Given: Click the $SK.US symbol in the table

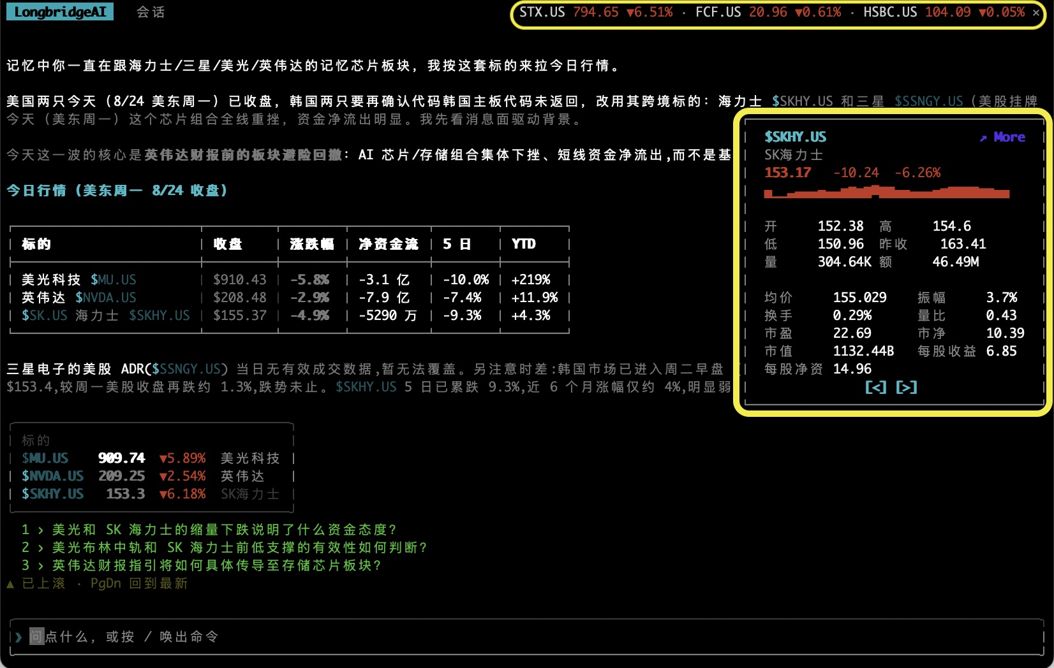Looking at the screenshot, I should [x=44, y=316].
